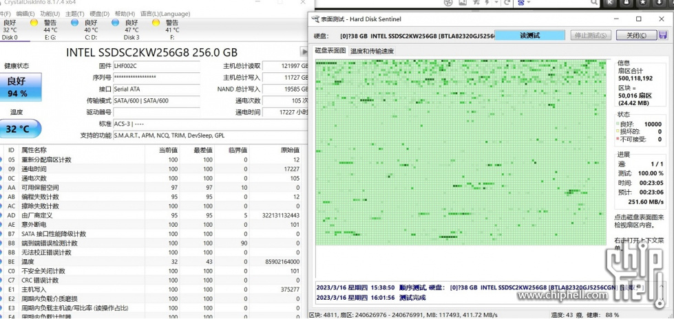Open the 硬盘(D) menu
This screenshot has width=674, height=319.
(100, 14)
